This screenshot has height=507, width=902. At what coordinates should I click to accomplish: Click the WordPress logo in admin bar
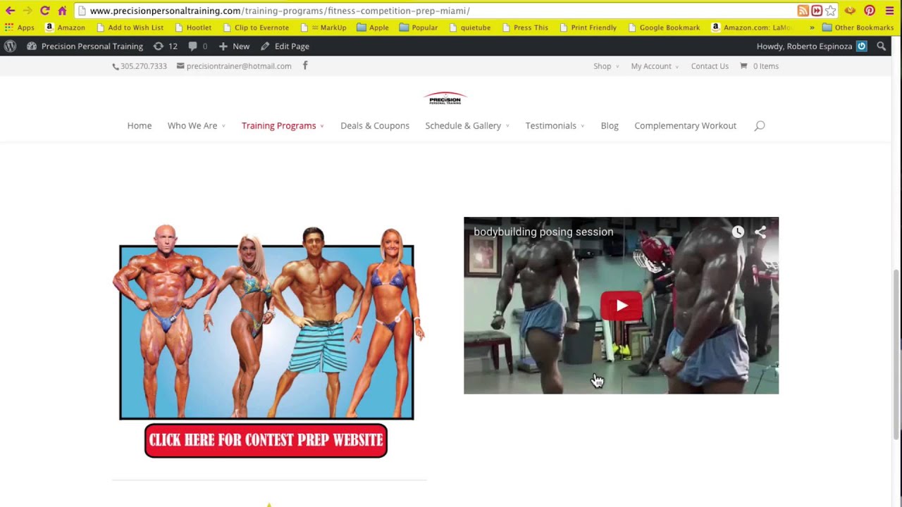point(10,46)
